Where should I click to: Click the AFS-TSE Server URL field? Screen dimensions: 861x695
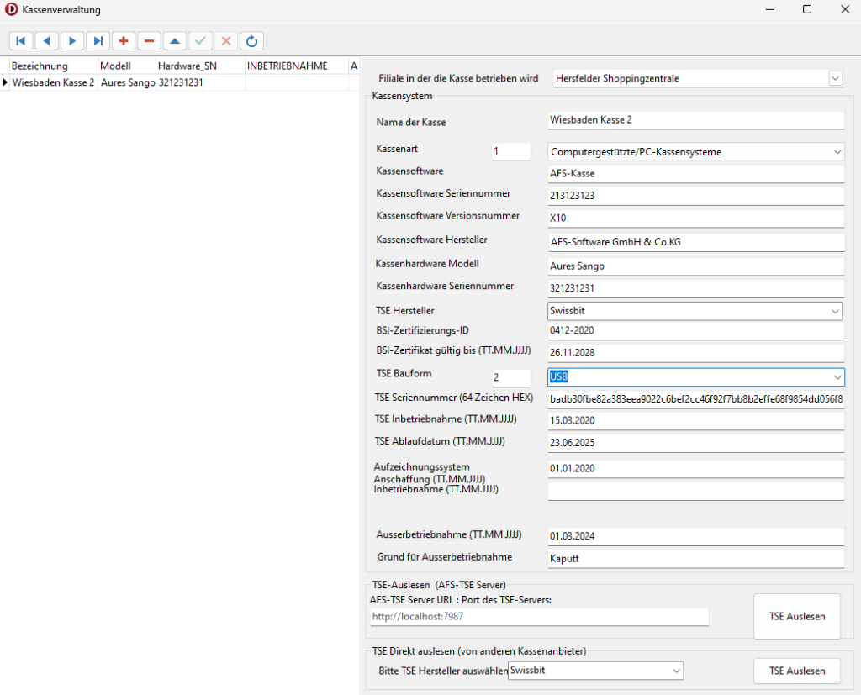[539, 617]
